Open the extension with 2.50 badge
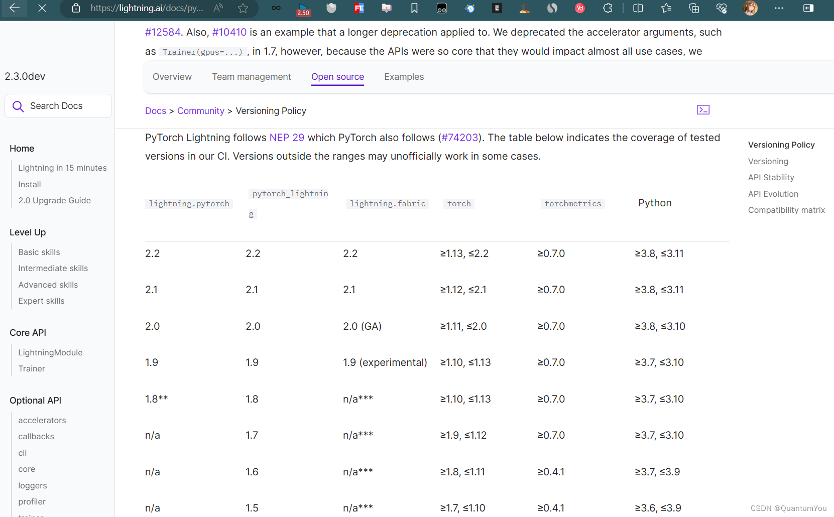This screenshot has height=517, width=834. click(x=303, y=9)
